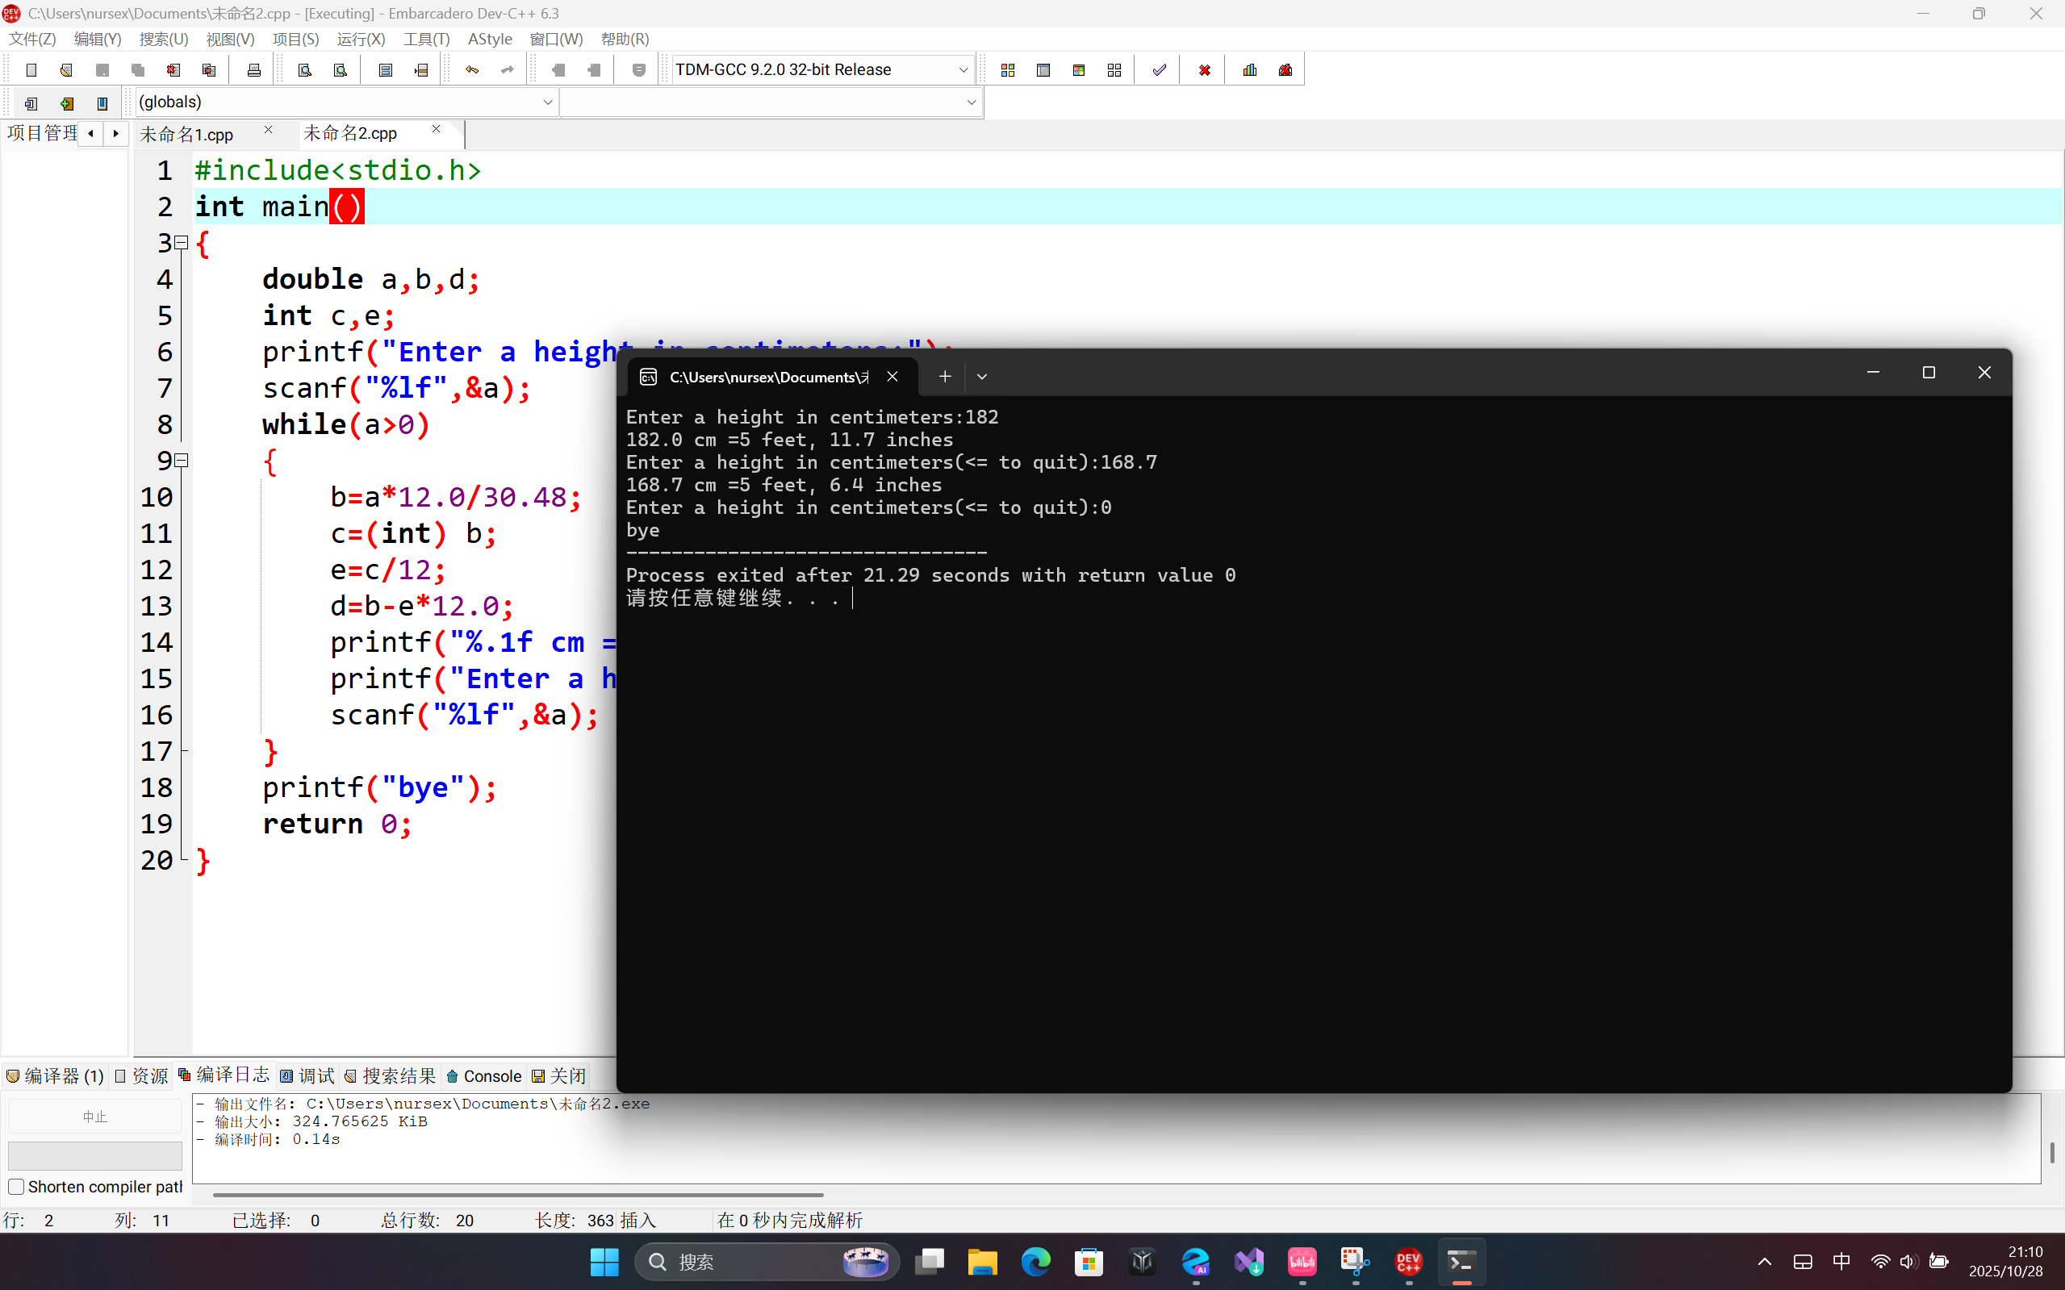2065x1290 pixels.
Task: Open the 运行(X) menu
Action: (x=360, y=40)
